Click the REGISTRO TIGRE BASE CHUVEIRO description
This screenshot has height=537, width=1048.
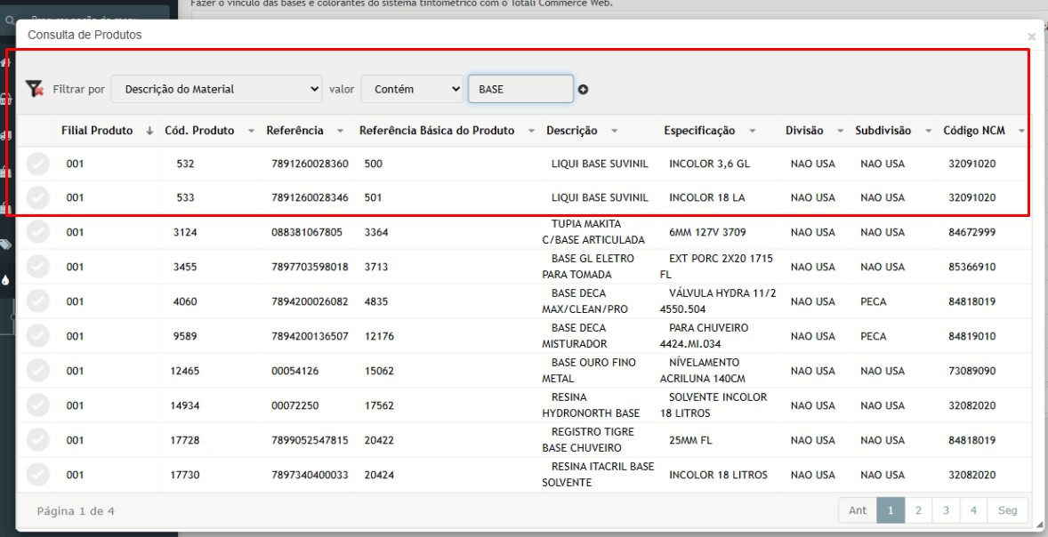pos(588,439)
